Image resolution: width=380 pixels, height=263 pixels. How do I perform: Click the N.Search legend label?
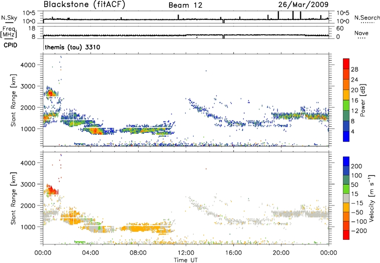367,18
